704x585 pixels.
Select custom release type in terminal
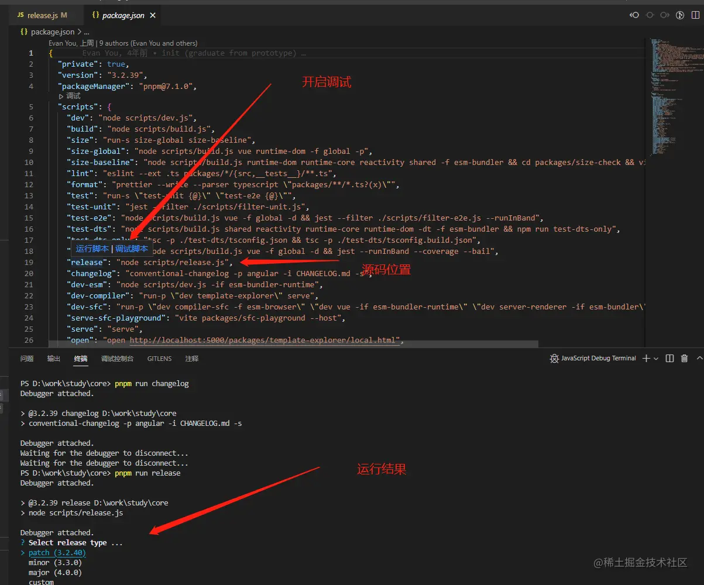pyautogui.click(x=41, y=582)
